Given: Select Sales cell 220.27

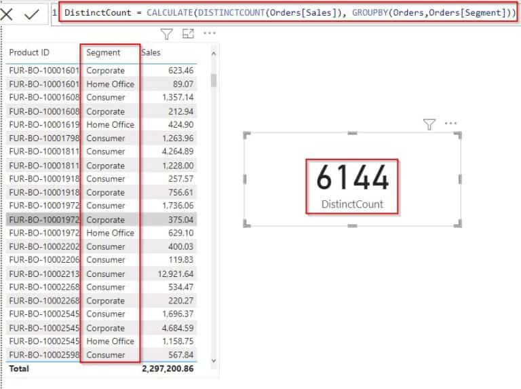Looking at the screenshot, I should click(x=180, y=301).
